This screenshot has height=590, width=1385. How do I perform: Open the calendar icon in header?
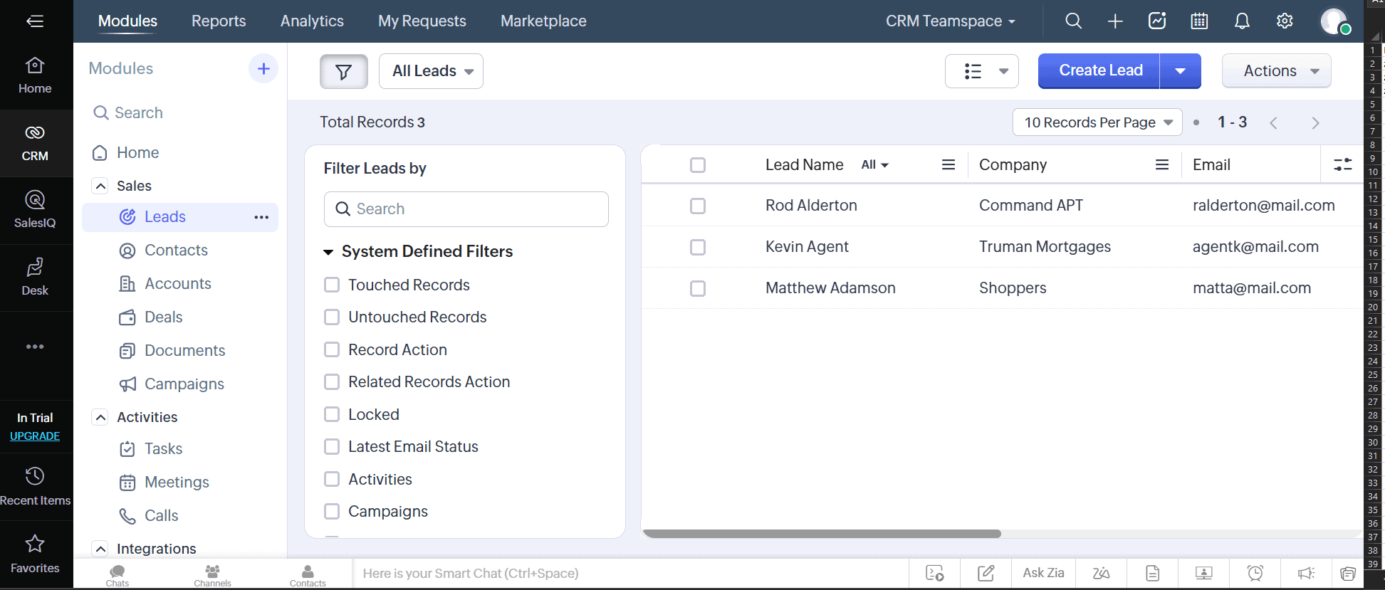tap(1199, 21)
